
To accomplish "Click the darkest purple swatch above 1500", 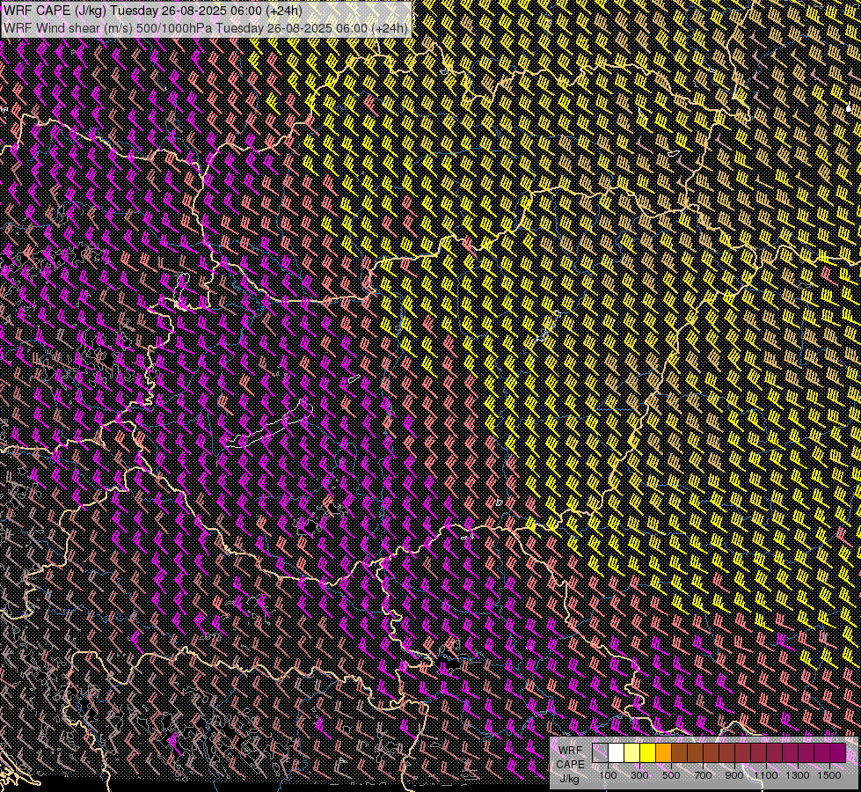I will pyautogui.click(x=837, y=753).
